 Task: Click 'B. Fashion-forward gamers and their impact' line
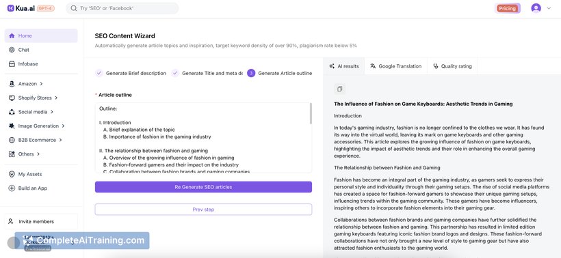click(x=170, y=165)
